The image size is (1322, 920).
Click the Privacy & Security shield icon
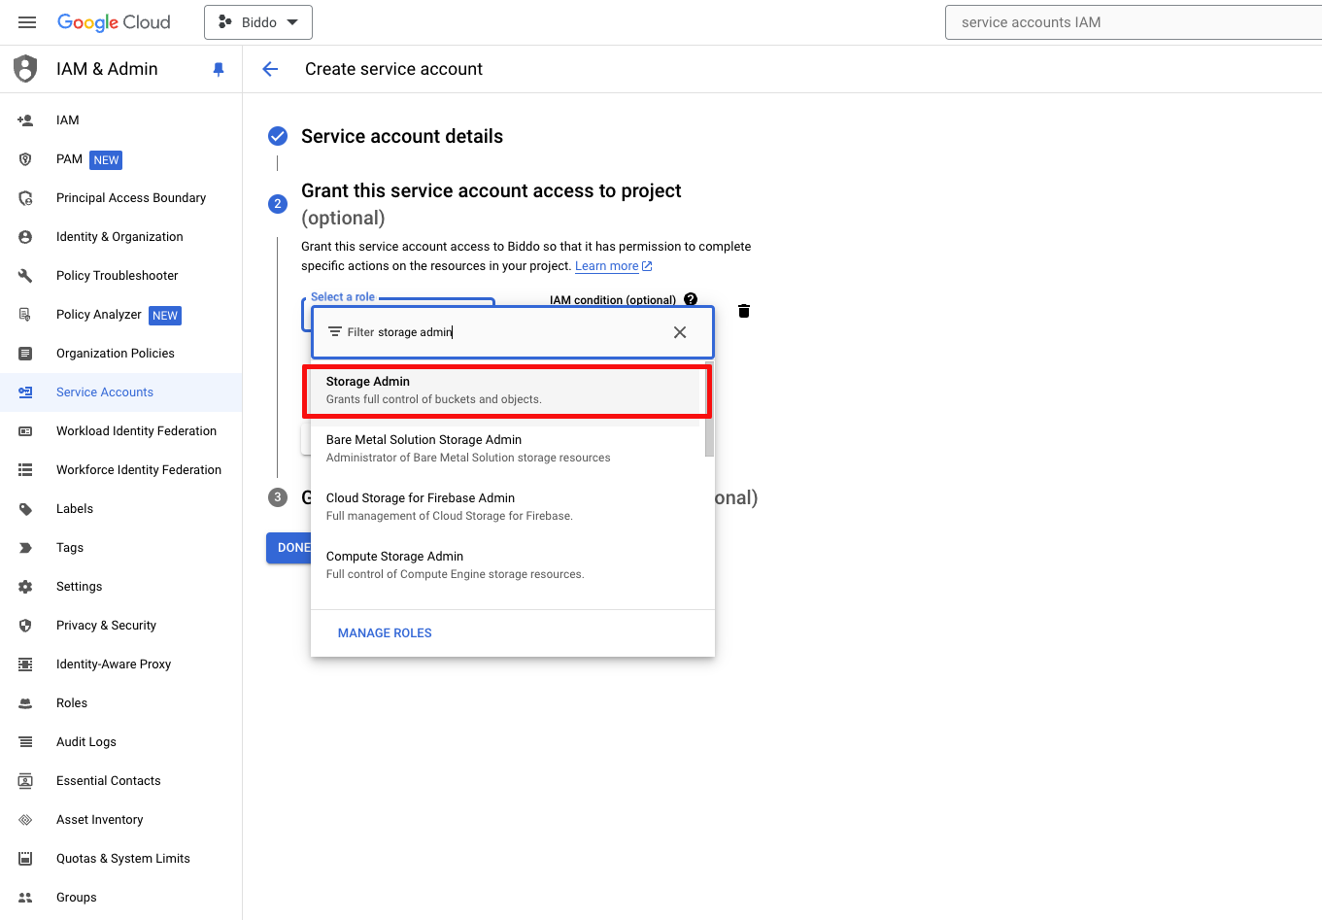coord(25,626)
